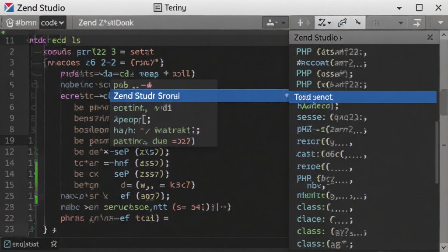This screenshot has width=448, height=252.
Task: Click the snalatat status bar button
Action: (22, 244)
